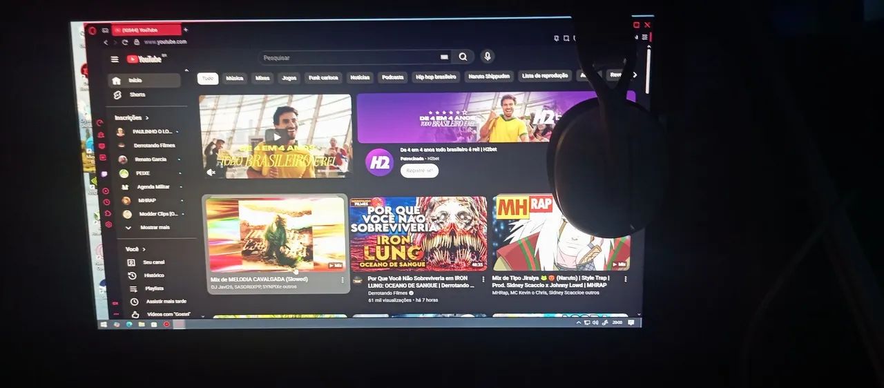Click the search magnifier button
This screenshot has width=884, height=388.
(x=463, y=57)
